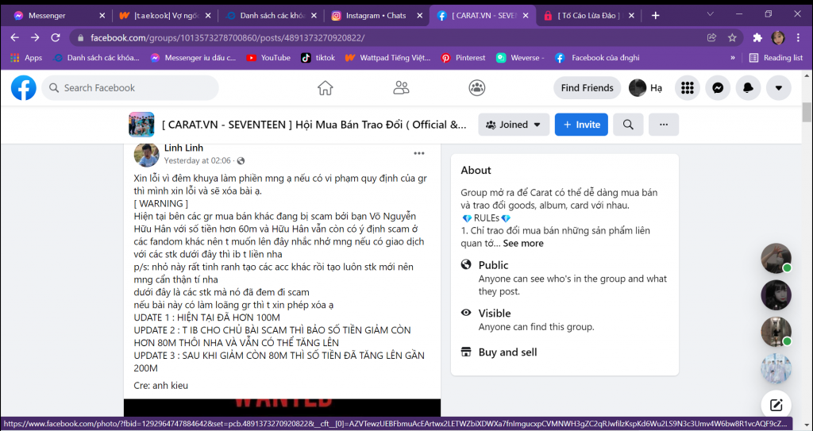Click the Search Facebook field

pyautogui.click(x=130, y=88)
